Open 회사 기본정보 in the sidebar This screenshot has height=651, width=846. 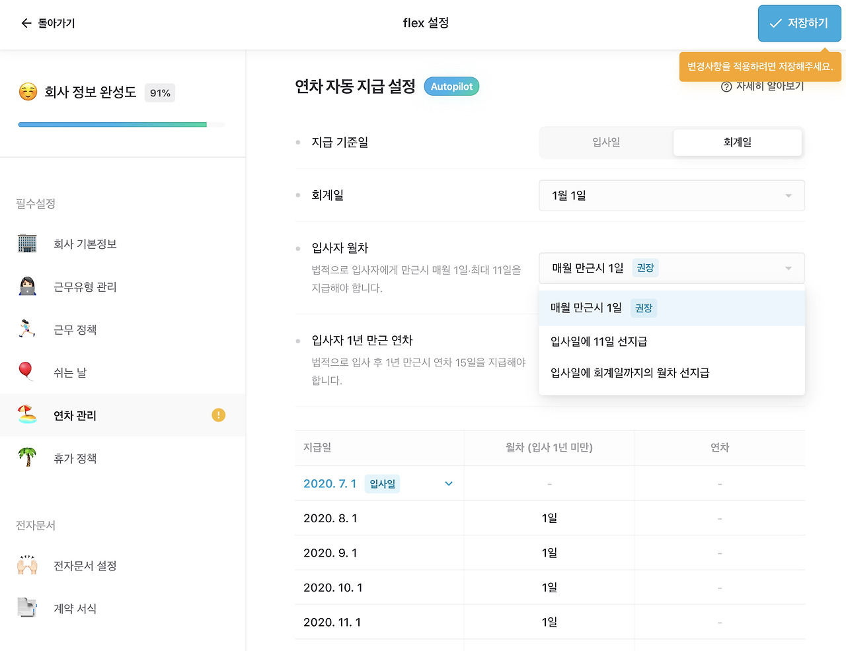(x=123, y=244)
